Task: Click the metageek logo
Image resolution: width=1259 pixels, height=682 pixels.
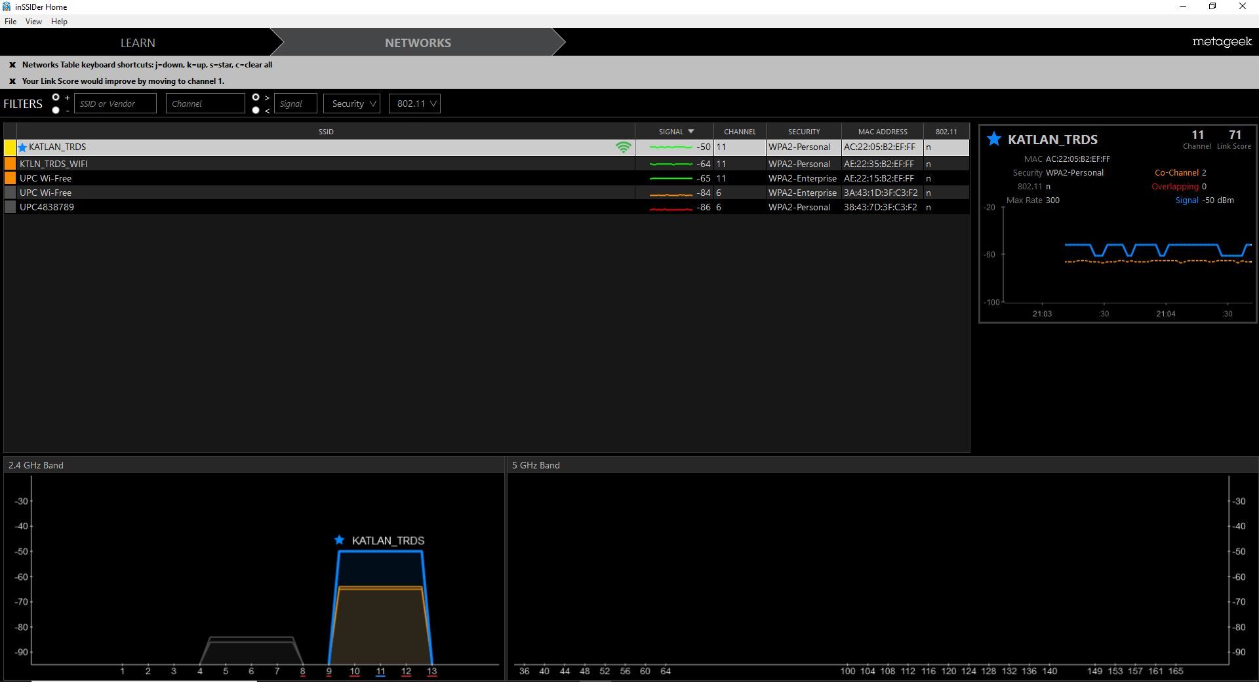Action: tap(1222, 41)
